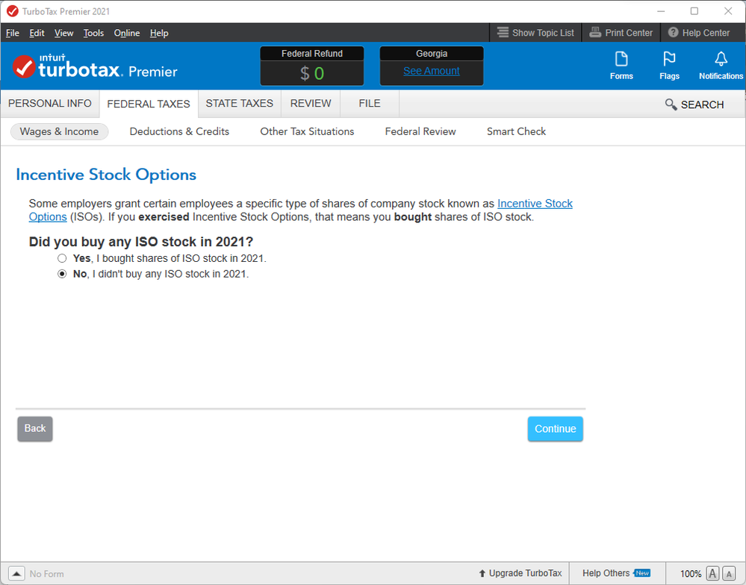Click the Incentive Stock Options heading
Screen dimensions: 746x585
coord(106,175)
